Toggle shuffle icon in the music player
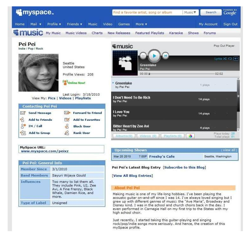The image size is (248, 235). pos(225,59)
